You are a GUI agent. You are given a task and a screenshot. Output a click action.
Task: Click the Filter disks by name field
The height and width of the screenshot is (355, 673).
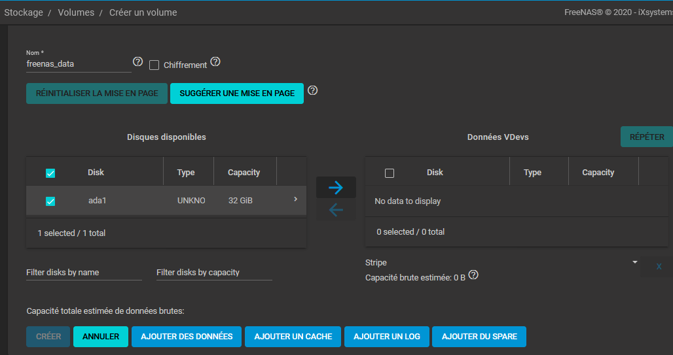click(x=84, y=272)
